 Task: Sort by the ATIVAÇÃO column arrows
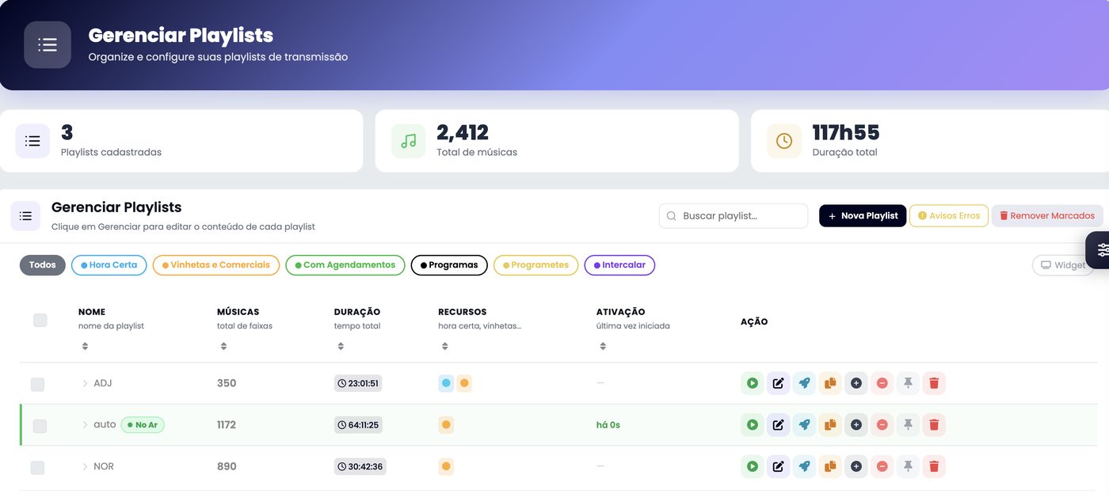[x=603, y=347]
